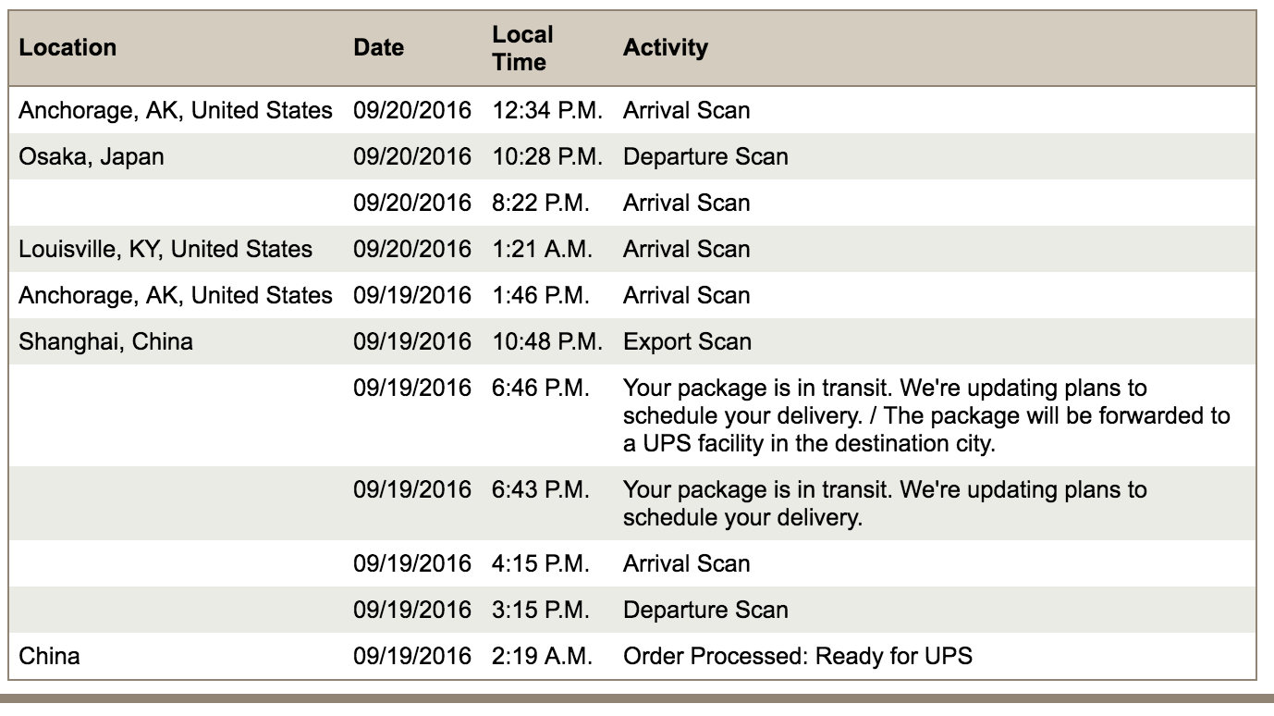Click the Date column header
1274x716 pixels.
[379, 48]
